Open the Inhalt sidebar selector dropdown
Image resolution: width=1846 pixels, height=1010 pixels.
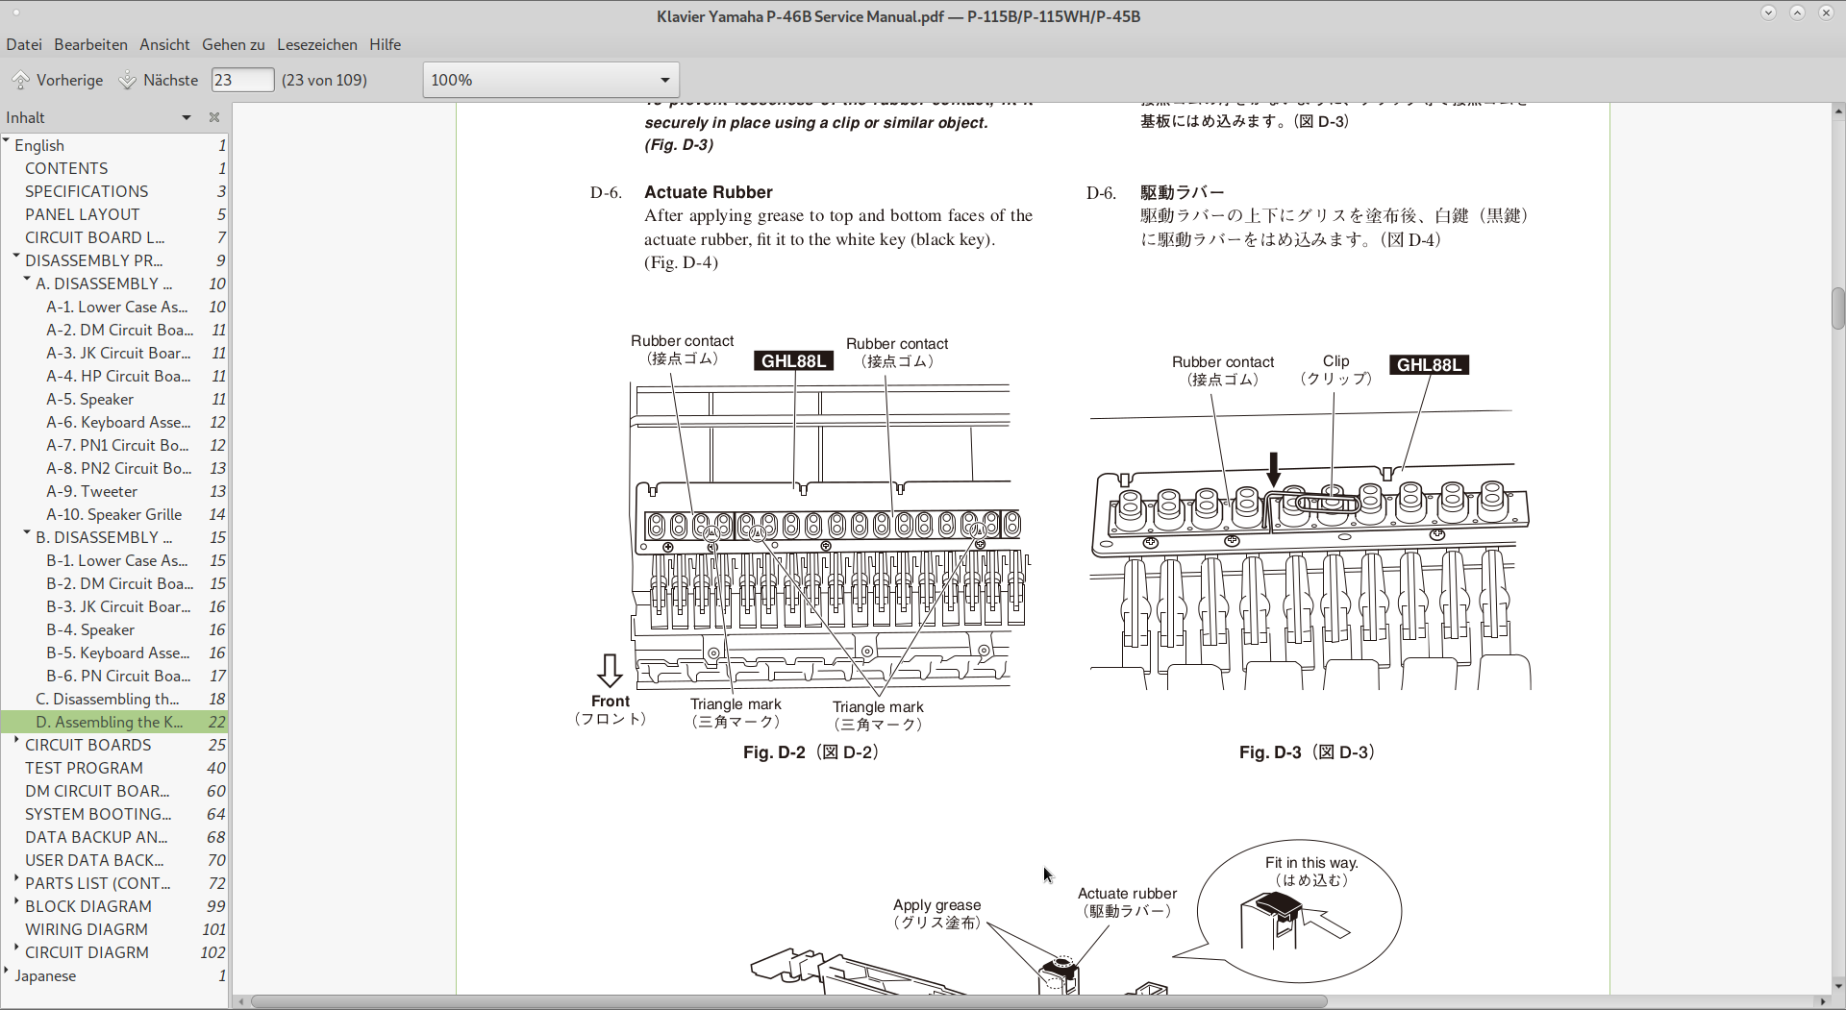pos(187,117)
